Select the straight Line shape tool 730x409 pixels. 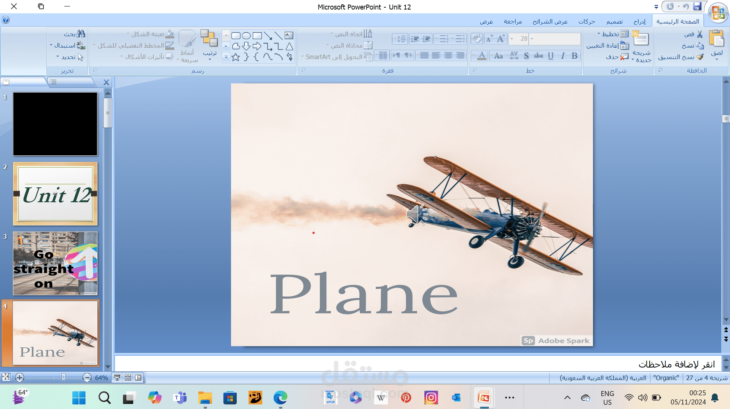tap(278, 35)
